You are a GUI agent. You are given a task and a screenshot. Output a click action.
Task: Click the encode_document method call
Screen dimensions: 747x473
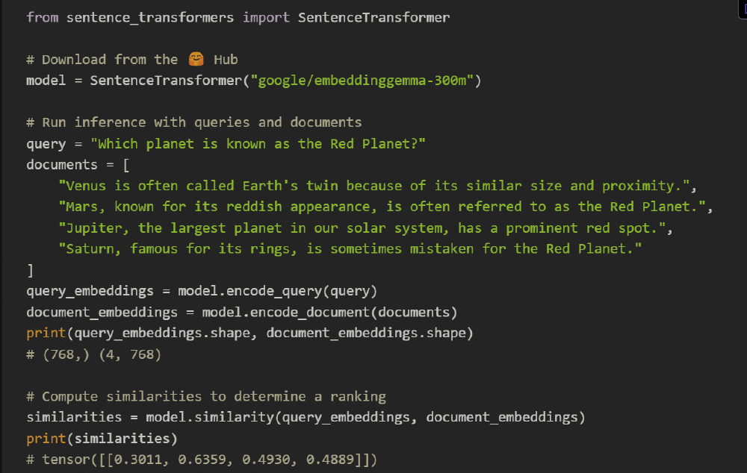coord(329,312)
